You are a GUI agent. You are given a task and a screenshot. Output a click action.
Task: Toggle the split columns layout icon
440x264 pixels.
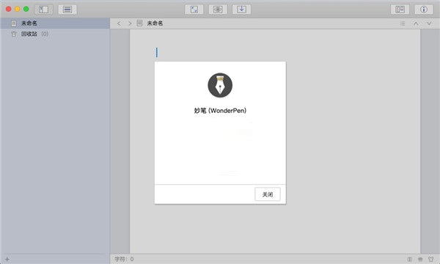[x=400, y=10]
